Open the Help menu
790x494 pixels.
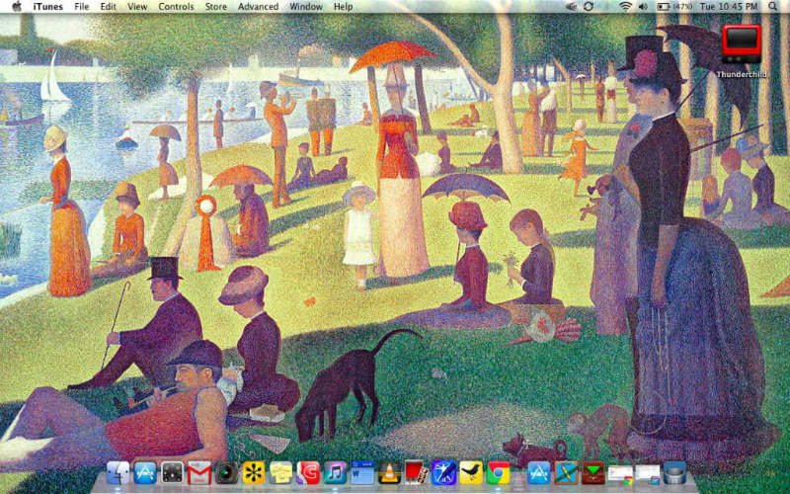coord(343,7)
